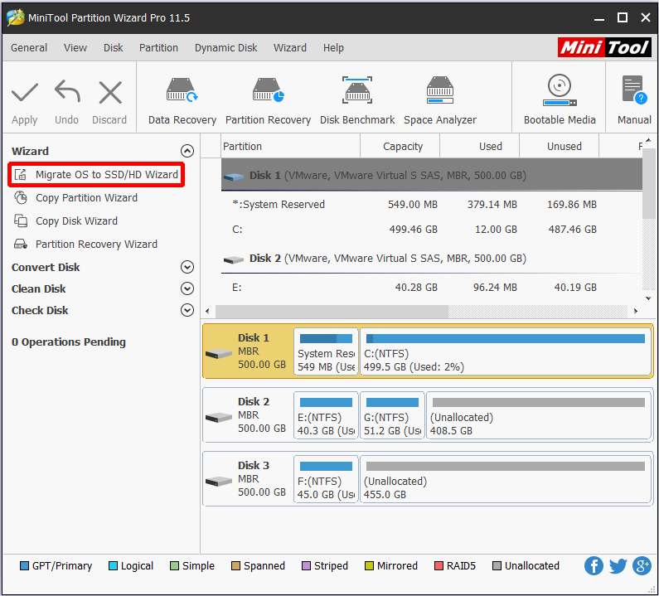Image resolution: width=659 pixels, height=596 pixels.
Task: Click the Copy Disk Wizard icon
Action: tap(21, 220)
